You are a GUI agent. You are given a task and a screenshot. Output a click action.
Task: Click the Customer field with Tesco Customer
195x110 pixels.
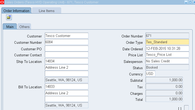(67, 36)
